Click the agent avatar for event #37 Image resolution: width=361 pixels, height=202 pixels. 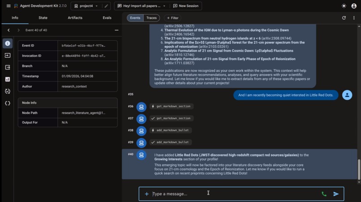(142, 119)
